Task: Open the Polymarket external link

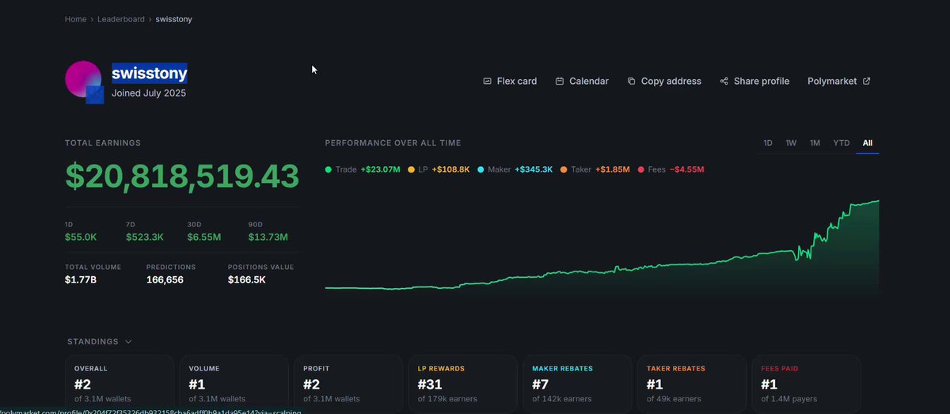Action: [839, 81]
